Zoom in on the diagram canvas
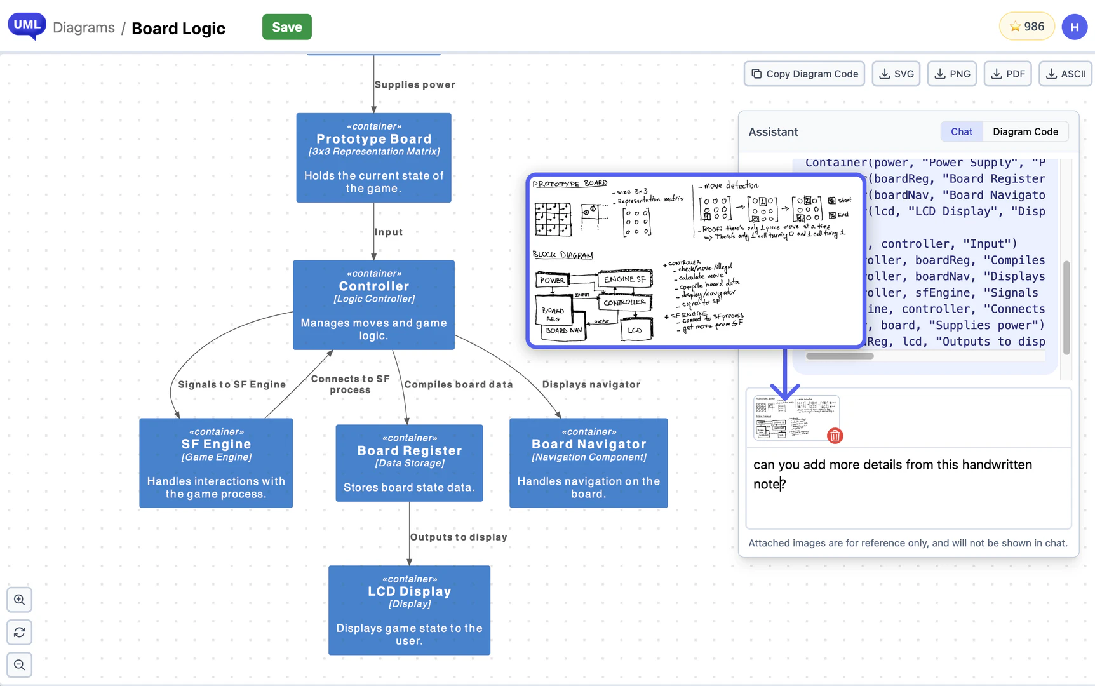 pos(20,600)
